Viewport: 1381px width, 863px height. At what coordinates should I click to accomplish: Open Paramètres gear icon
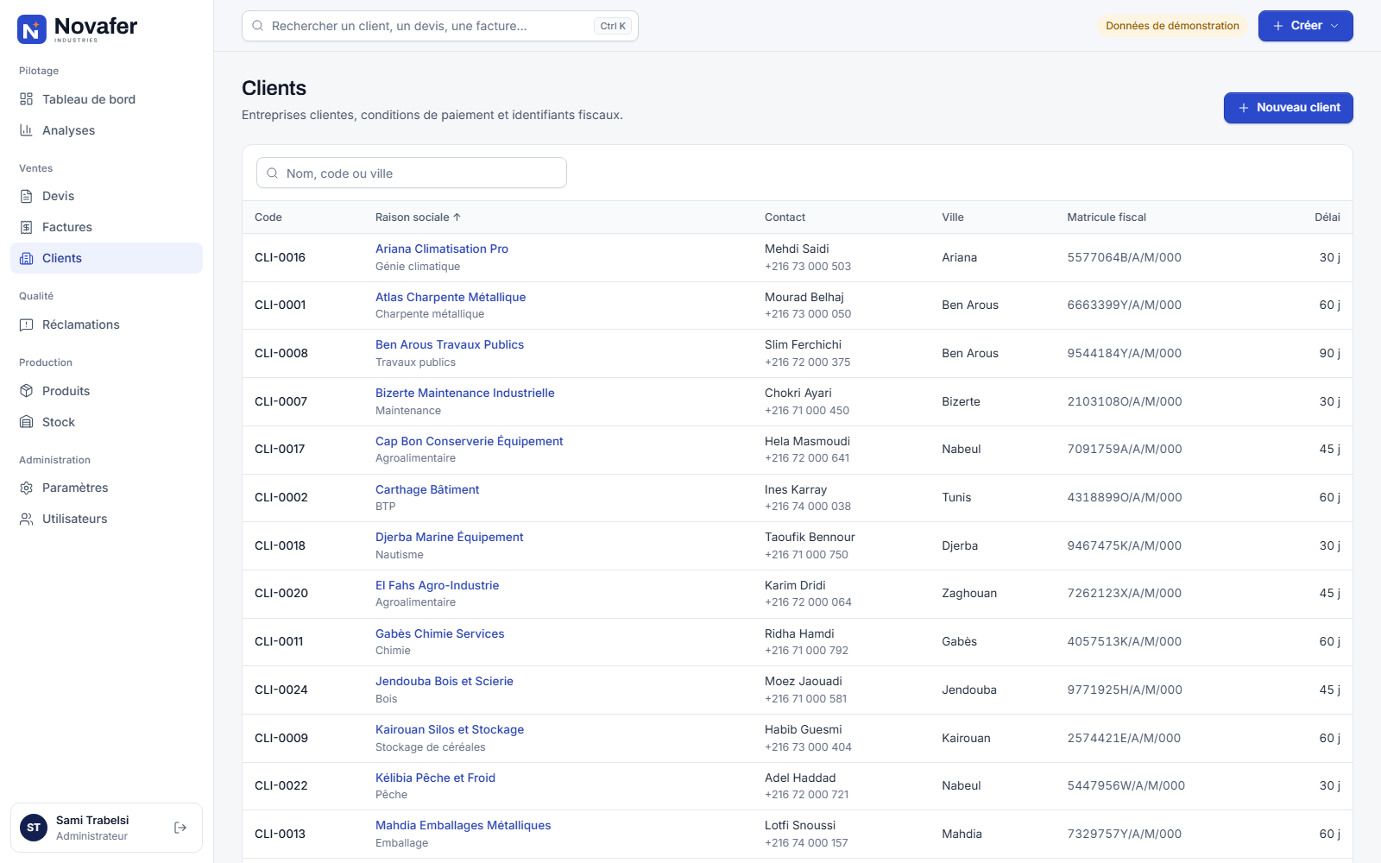27,488
